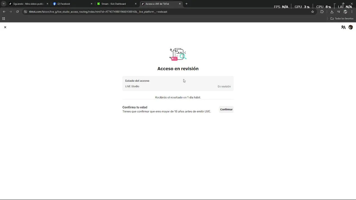
Task: Click the CPU usage readout in overlay
Action: (x=324, y=7)
